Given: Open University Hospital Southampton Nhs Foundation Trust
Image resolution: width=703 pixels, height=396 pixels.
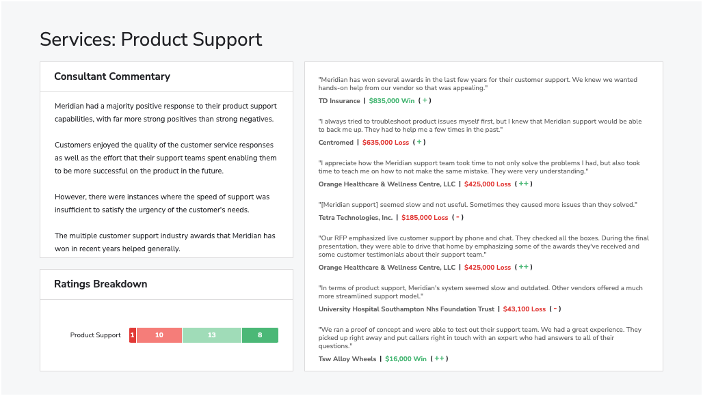Looking at the screenshot, I should (406, 309).
